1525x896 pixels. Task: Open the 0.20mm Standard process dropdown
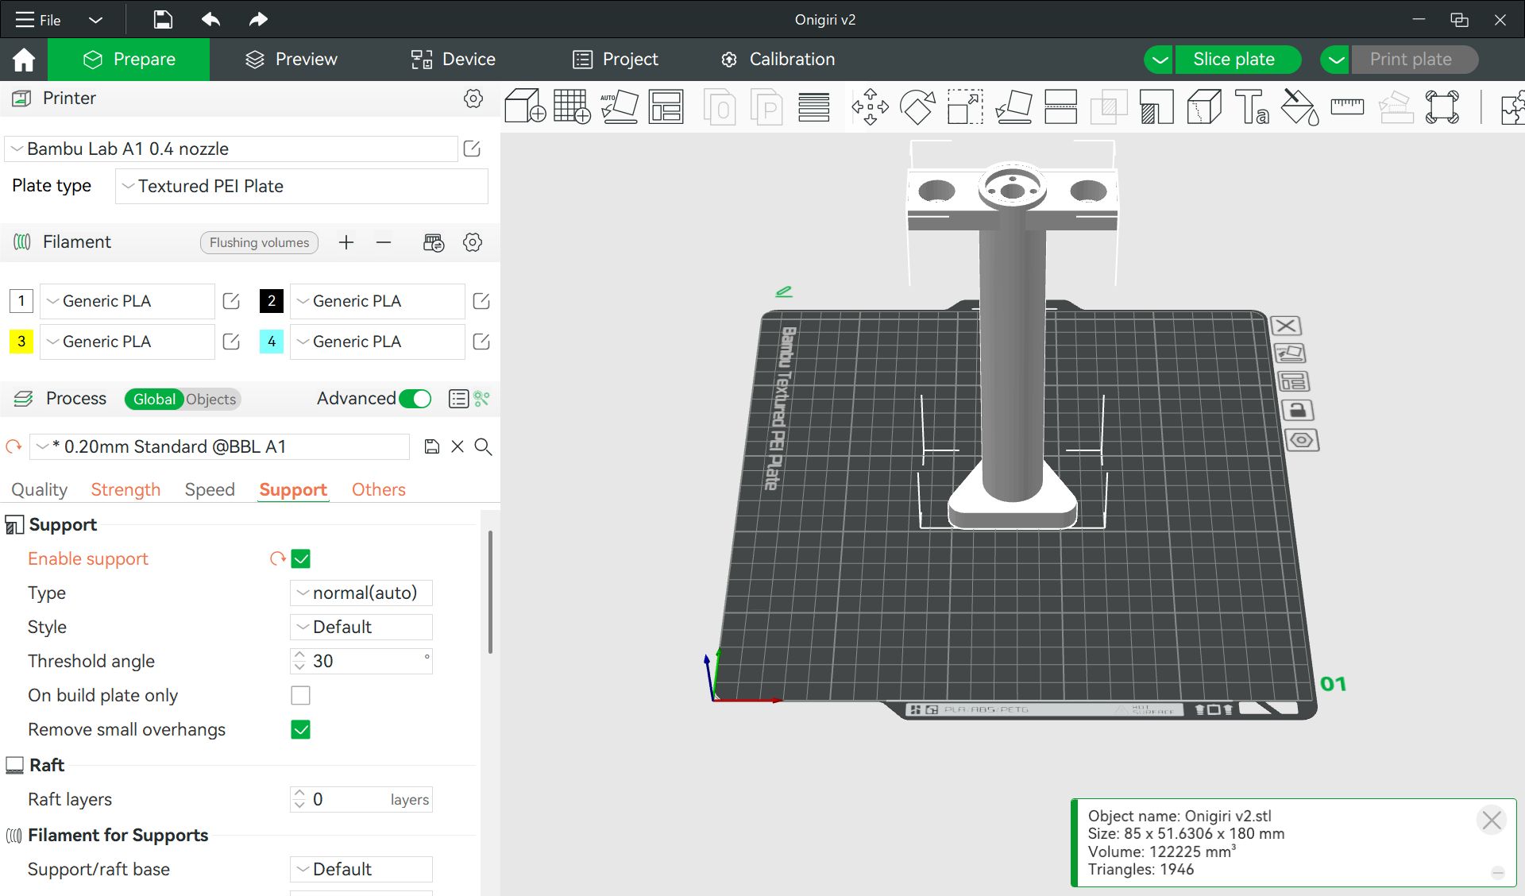[x=220, y=446]
